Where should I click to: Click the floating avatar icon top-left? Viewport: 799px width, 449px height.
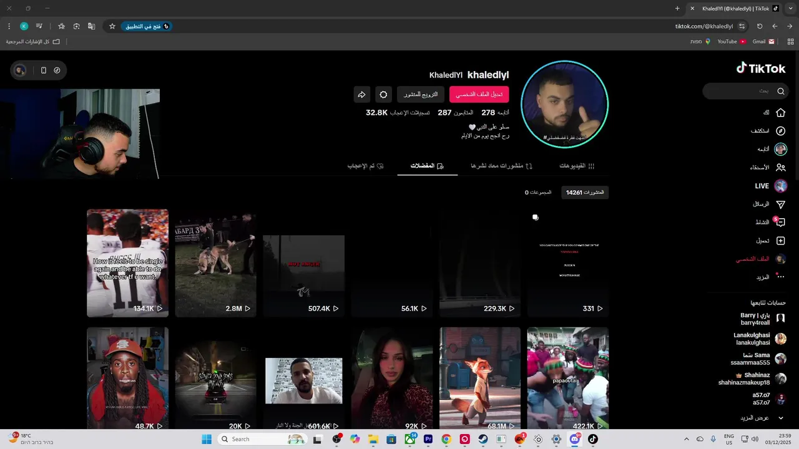pos(20,70)
